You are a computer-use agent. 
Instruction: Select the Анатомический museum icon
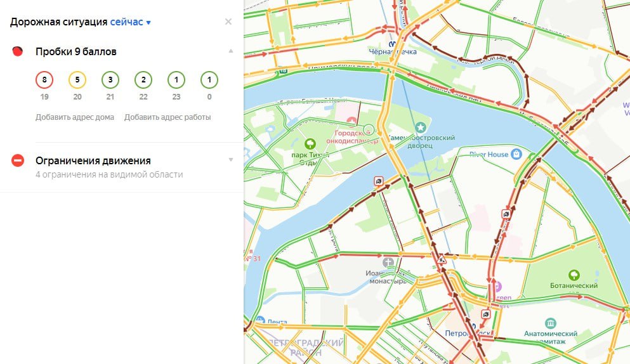pyautogui.click(x=550, y=323)
